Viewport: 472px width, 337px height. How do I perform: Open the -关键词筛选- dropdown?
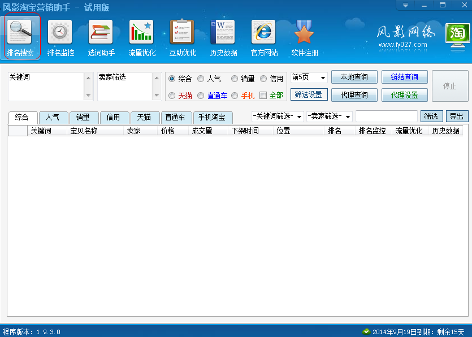click(299, 116)
